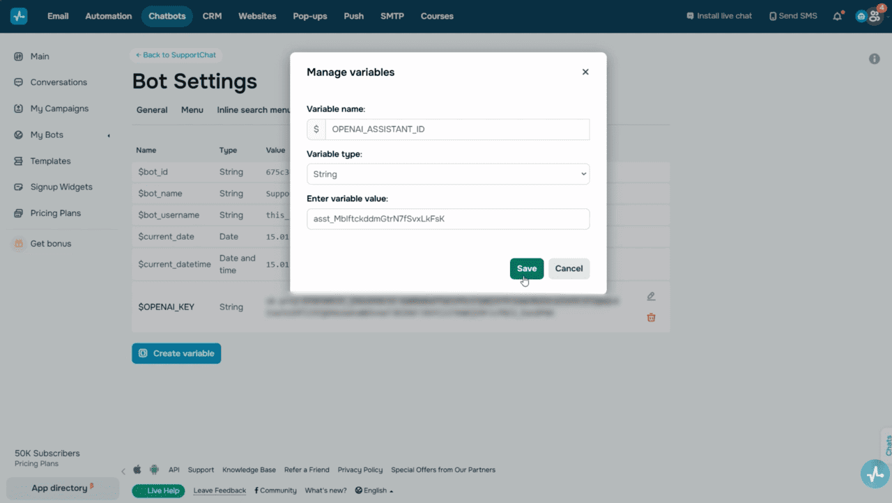The height and width of the screenshot is (503, 892).
Task: Click the Templates sidebar icon
Action: [x=19, y=161]
